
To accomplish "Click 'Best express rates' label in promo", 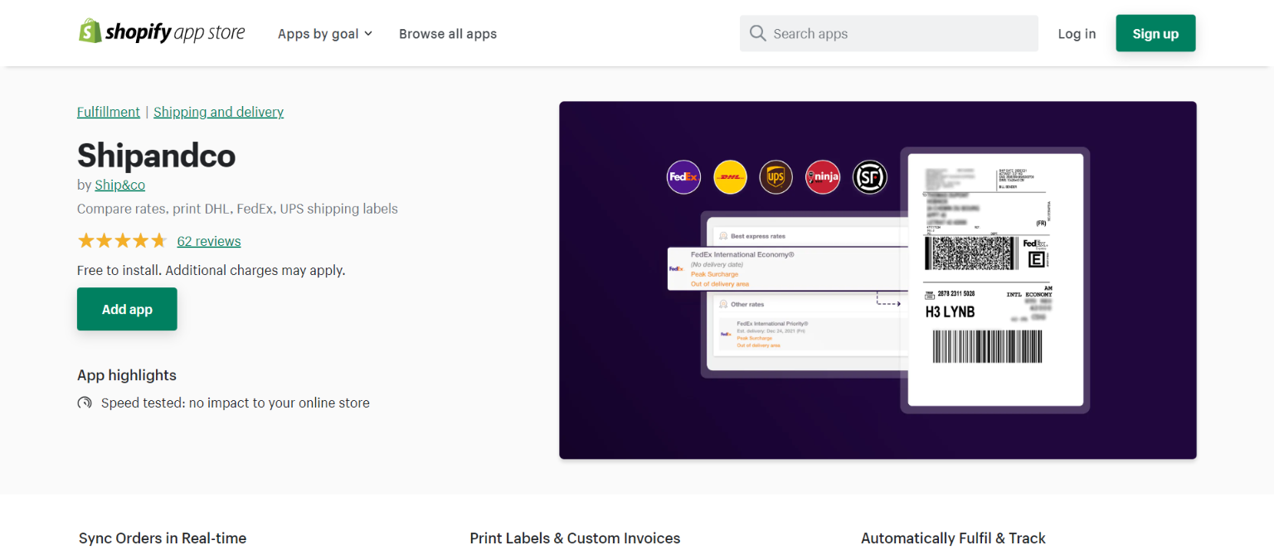I will point(758,236).
